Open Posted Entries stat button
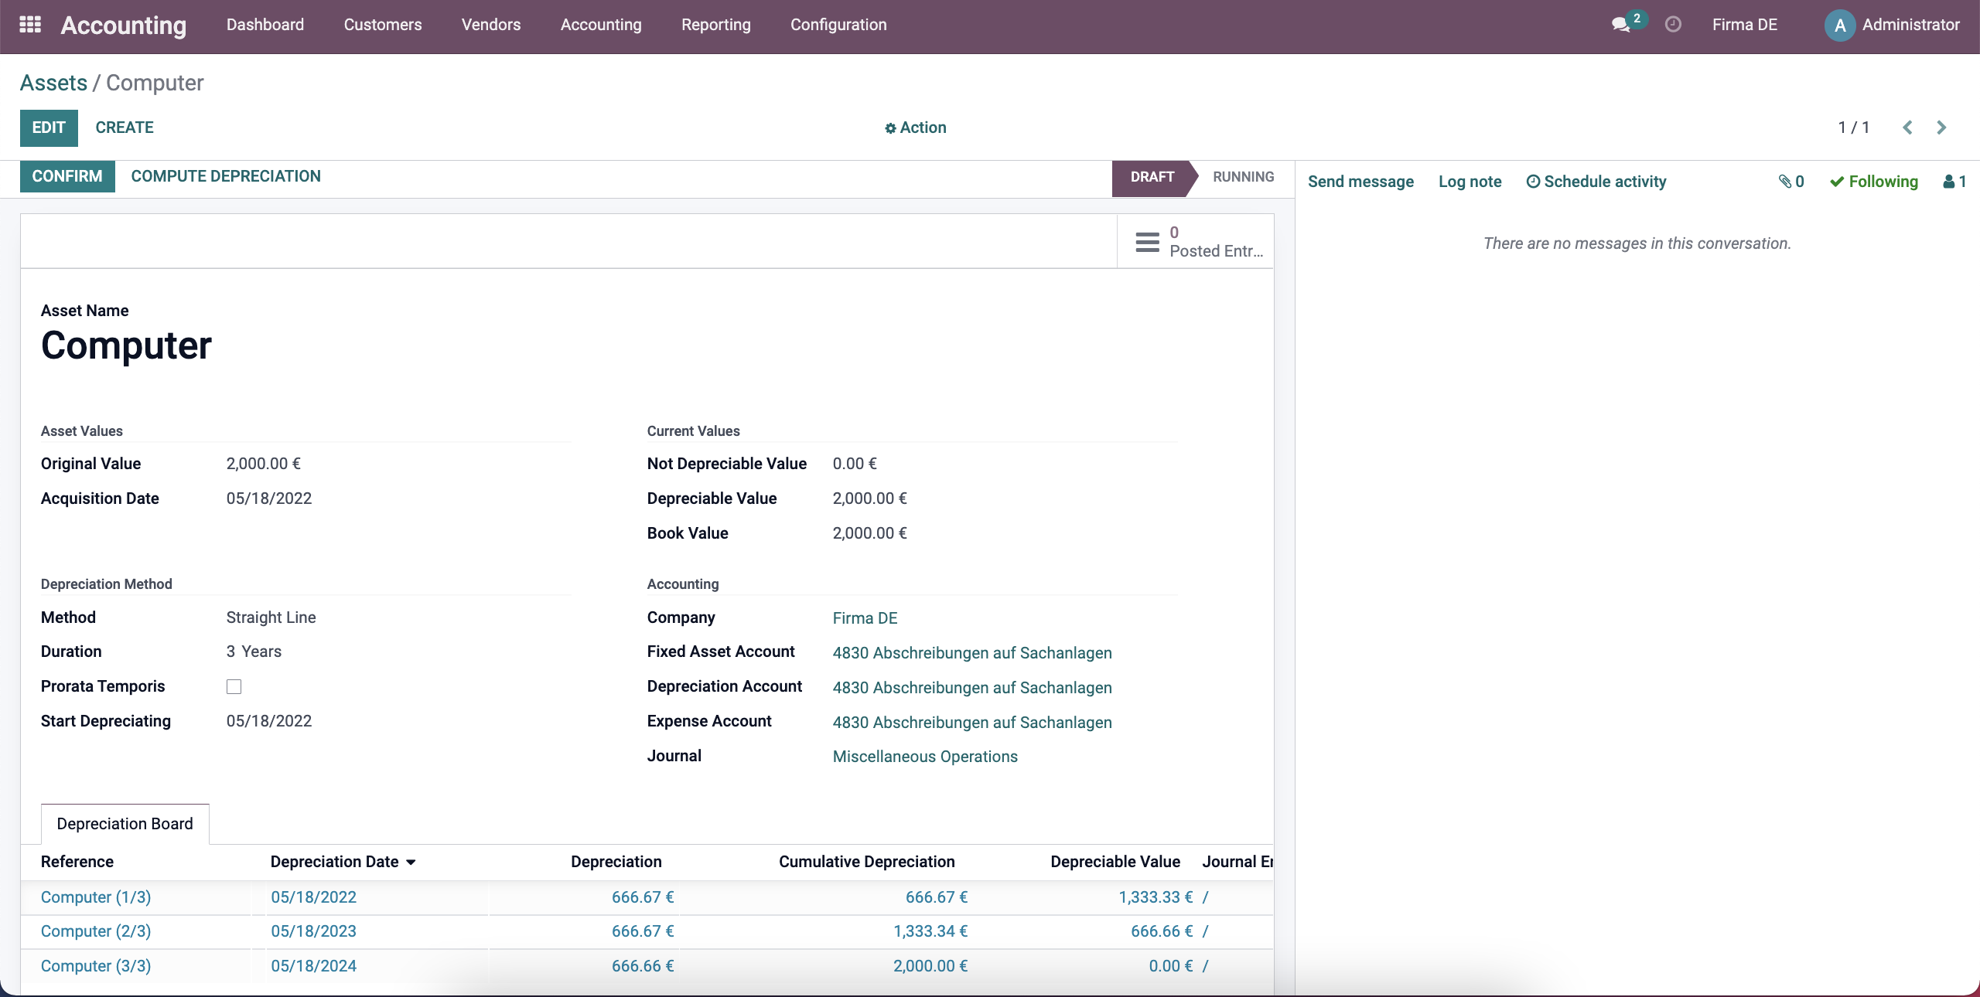This screenshot has height=997, width=1980. (x=1196, y=242)
